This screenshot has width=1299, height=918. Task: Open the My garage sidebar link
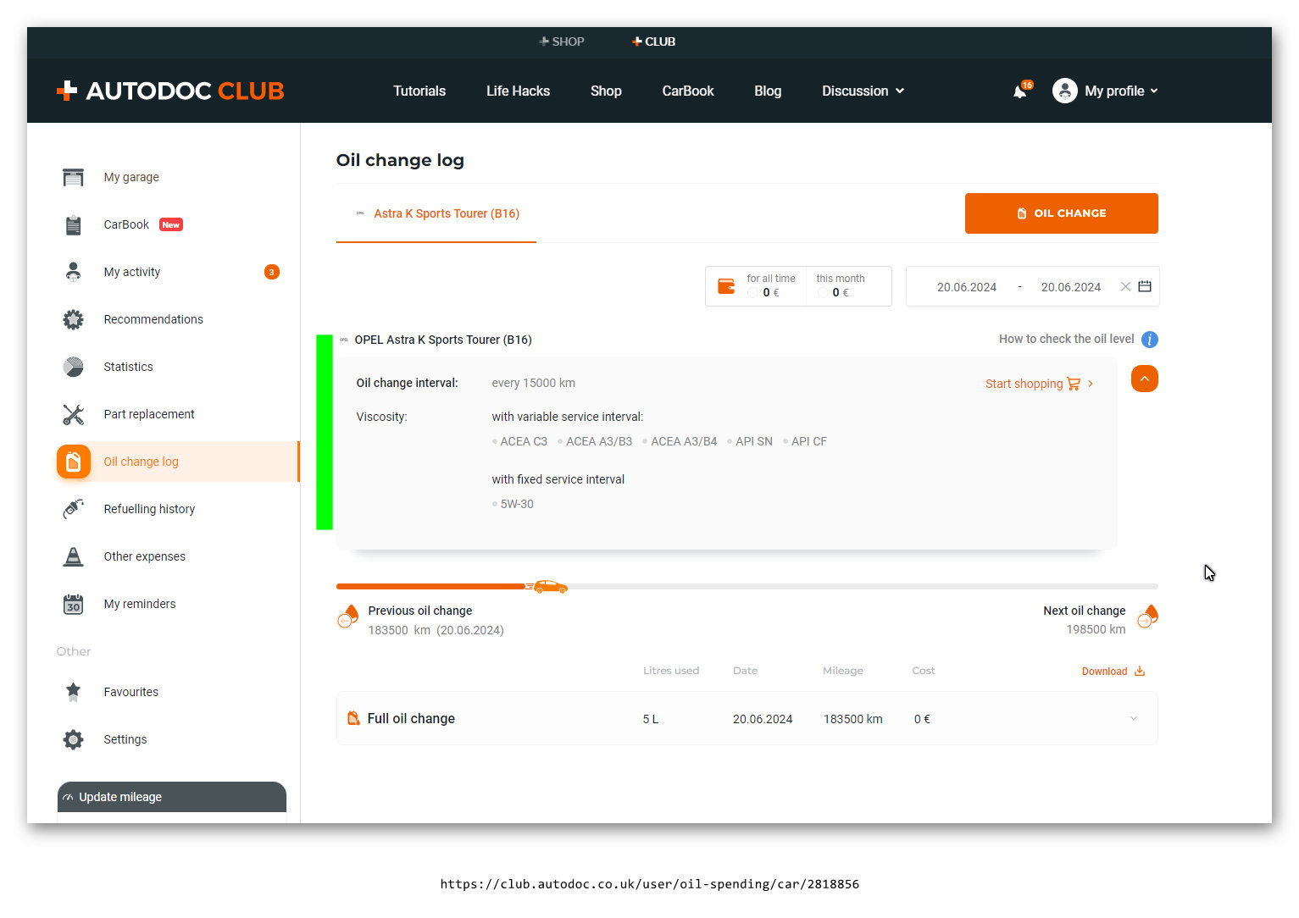[131, 177]
